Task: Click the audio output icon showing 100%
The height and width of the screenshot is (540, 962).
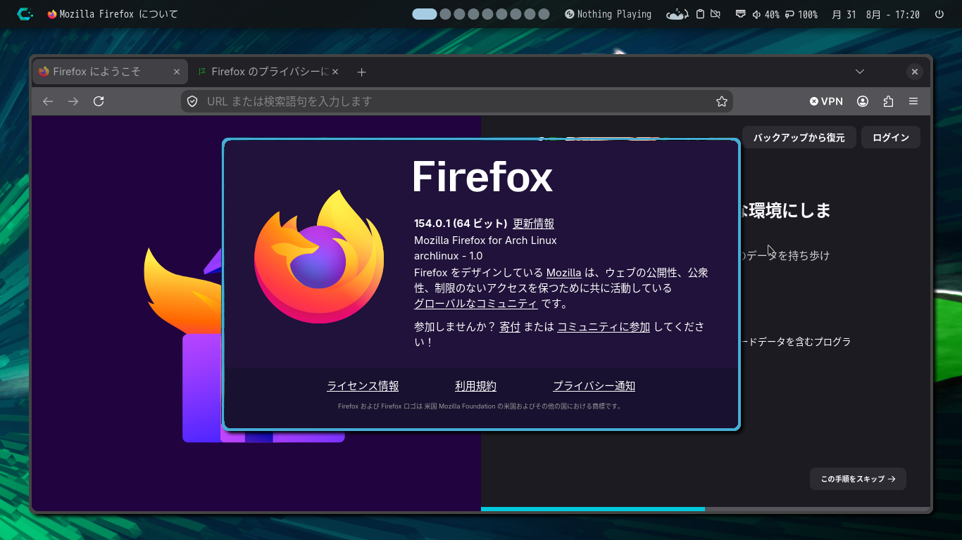Action: click(x=789, y=14)
